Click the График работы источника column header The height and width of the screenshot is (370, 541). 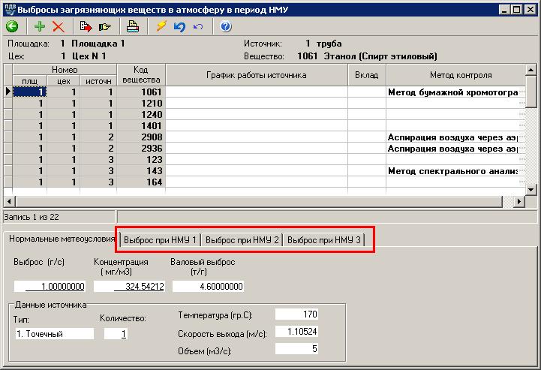pyautogui.click(x=256, y=75)
